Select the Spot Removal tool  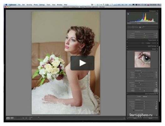click(x=133, y=27)
